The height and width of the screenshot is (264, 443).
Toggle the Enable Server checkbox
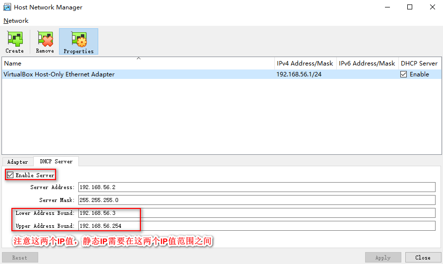point(10,175)
